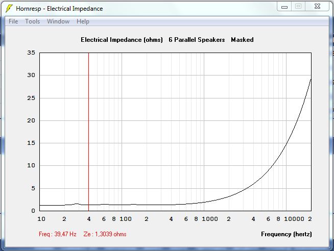Click the 100 label on the frequency axis
Viewport: 334px width, 251px height.
(126, 219)
